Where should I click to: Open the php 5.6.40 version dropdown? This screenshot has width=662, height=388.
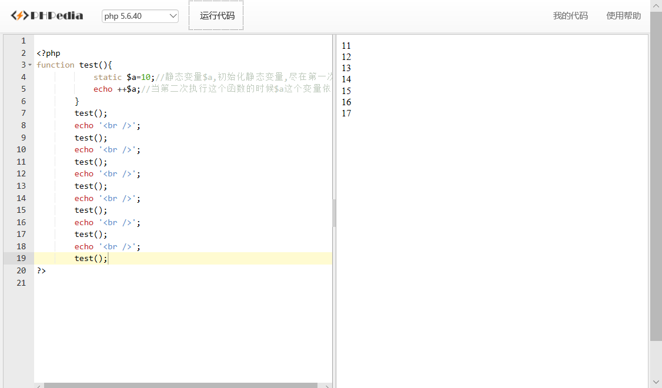click(140, 16)
